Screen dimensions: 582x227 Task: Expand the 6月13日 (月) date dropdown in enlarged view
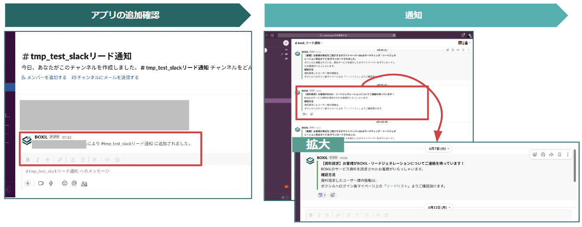(x=439, y=207)
